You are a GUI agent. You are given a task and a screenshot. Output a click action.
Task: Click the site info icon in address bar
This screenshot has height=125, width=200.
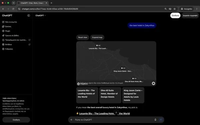19,9
